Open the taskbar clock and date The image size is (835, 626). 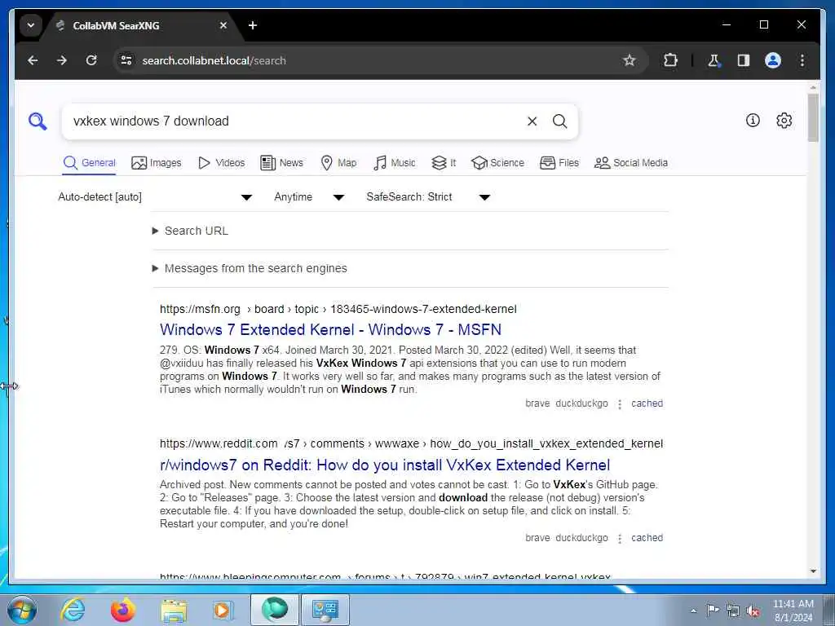click(x=793, y=611)
